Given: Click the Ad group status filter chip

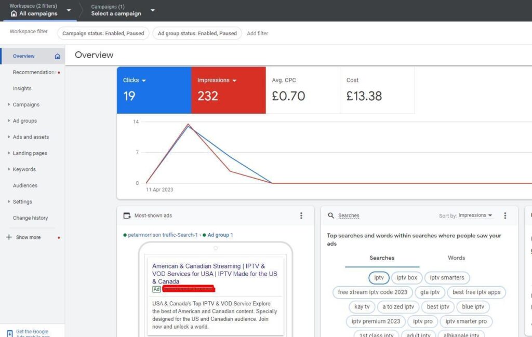Looking at the screenshot, I should (197, 33).
